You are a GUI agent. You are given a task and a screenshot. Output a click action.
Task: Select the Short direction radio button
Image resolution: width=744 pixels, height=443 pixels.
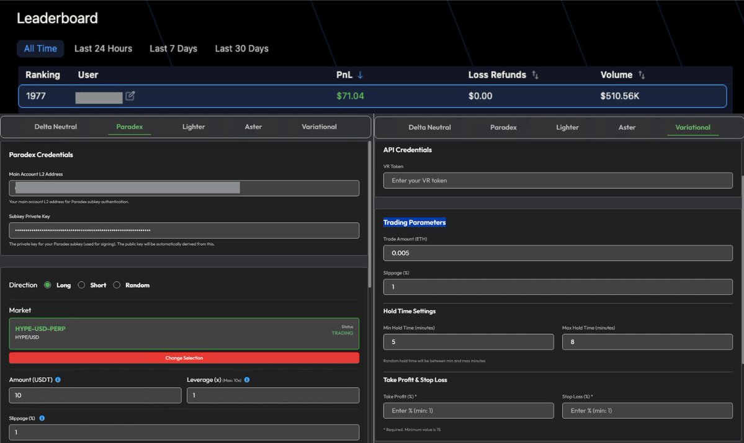coord(82,285)
